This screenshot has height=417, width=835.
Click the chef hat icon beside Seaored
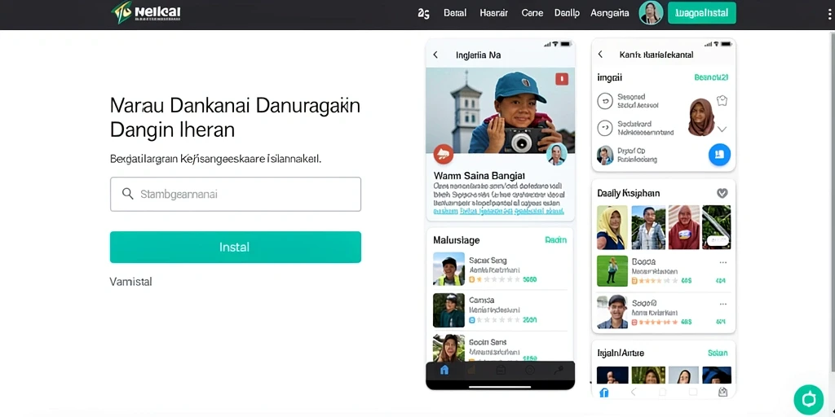tap(722, 100)
